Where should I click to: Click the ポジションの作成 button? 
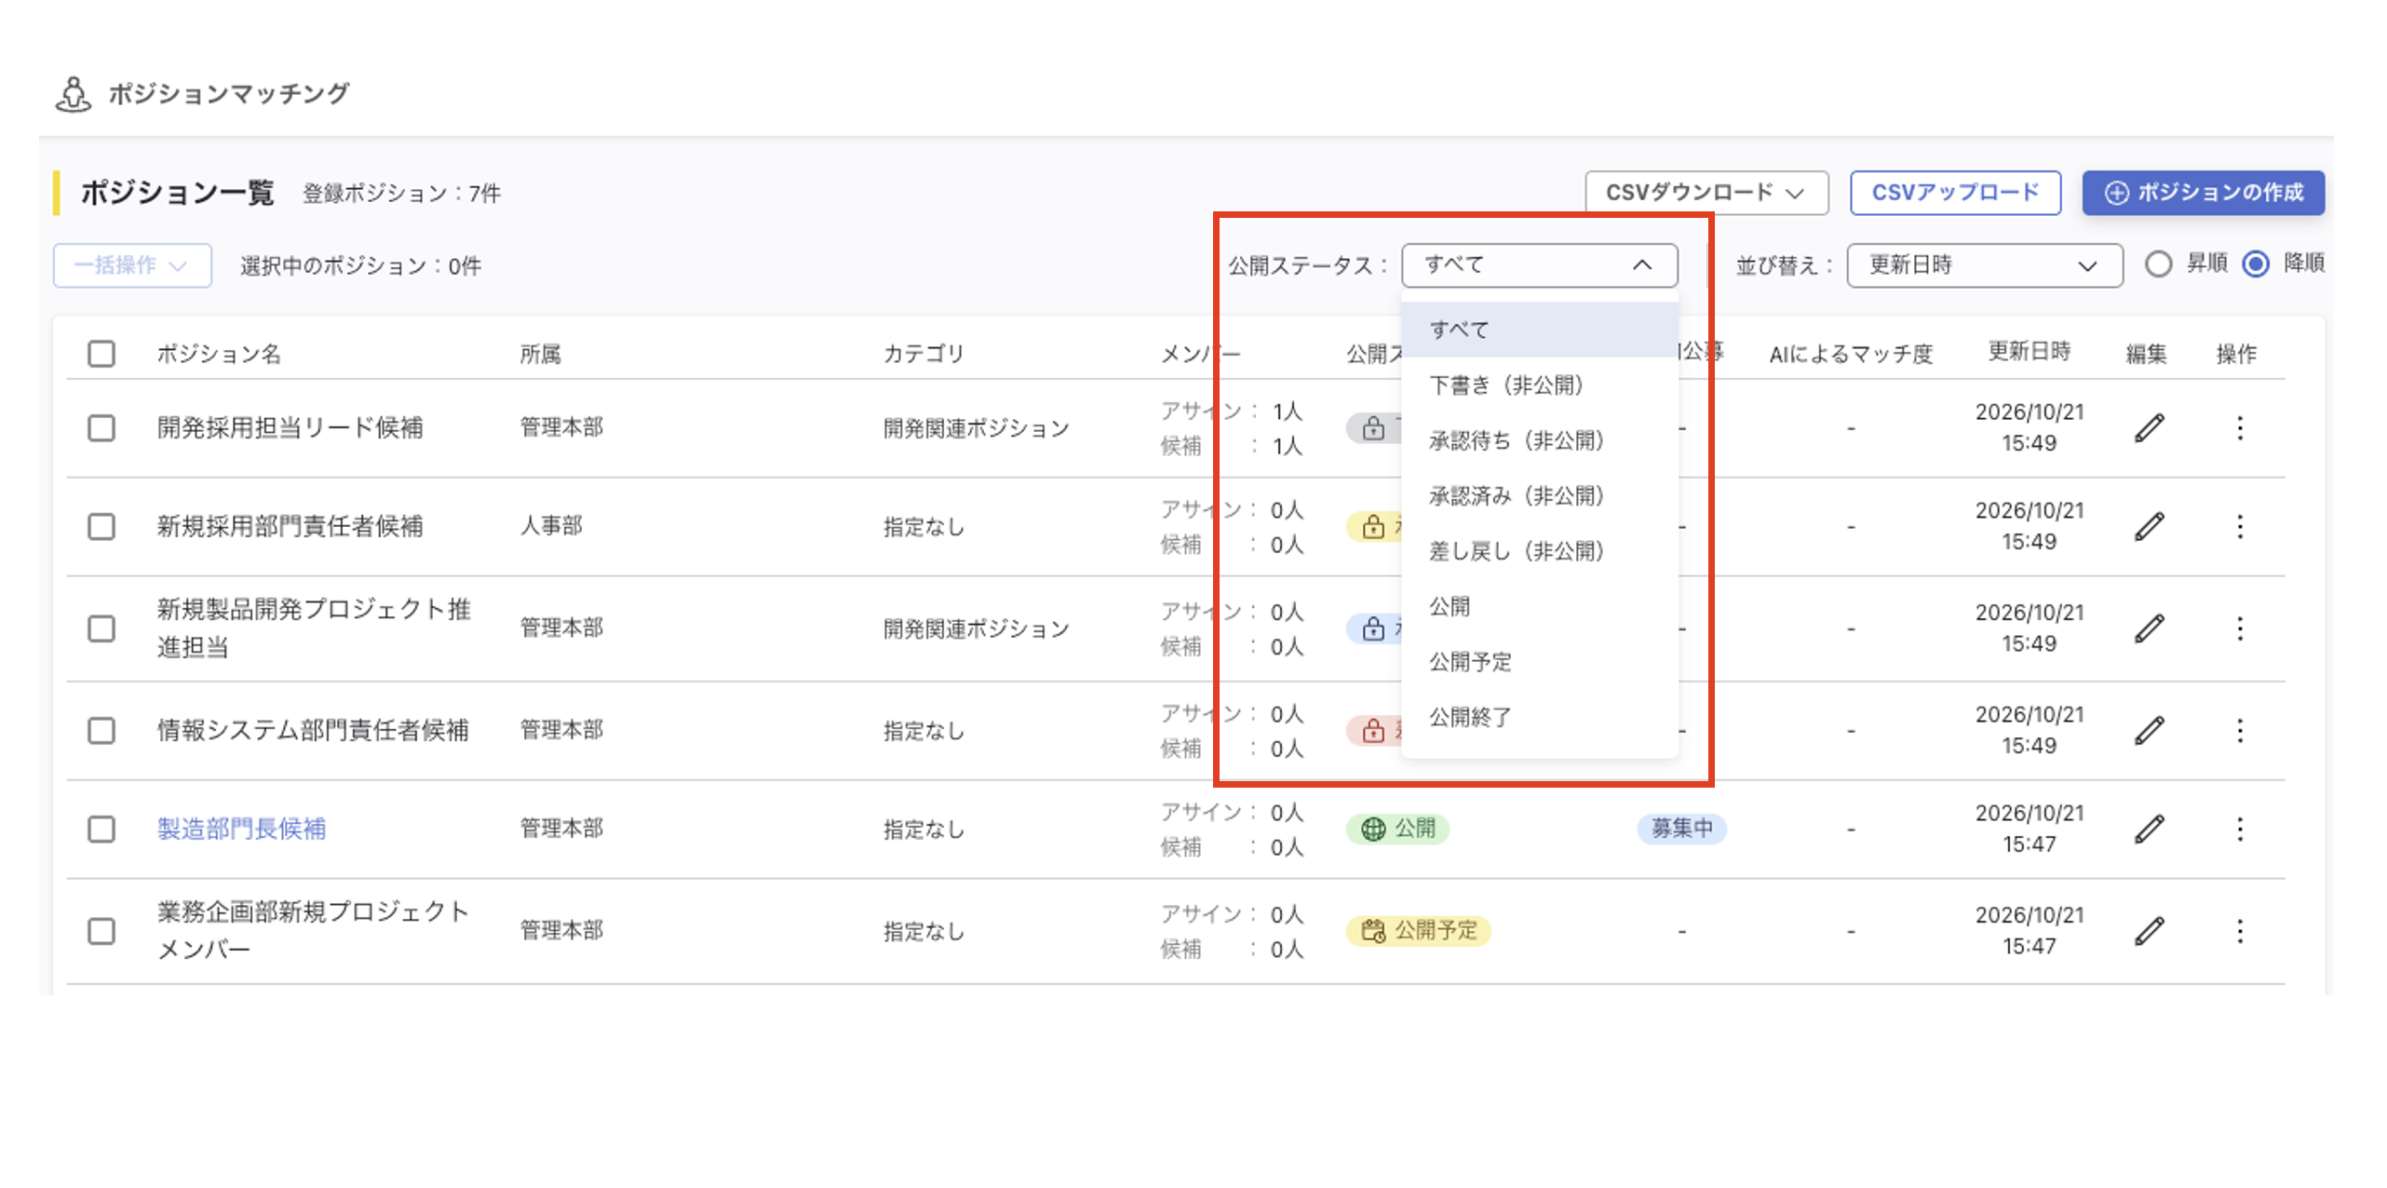click(2203, 193)
